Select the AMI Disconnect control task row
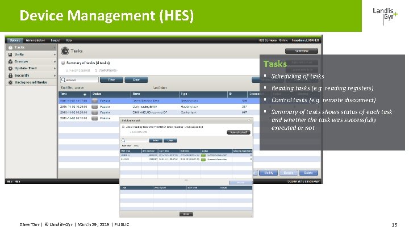The image size is (409, 230). pos(159,112)
